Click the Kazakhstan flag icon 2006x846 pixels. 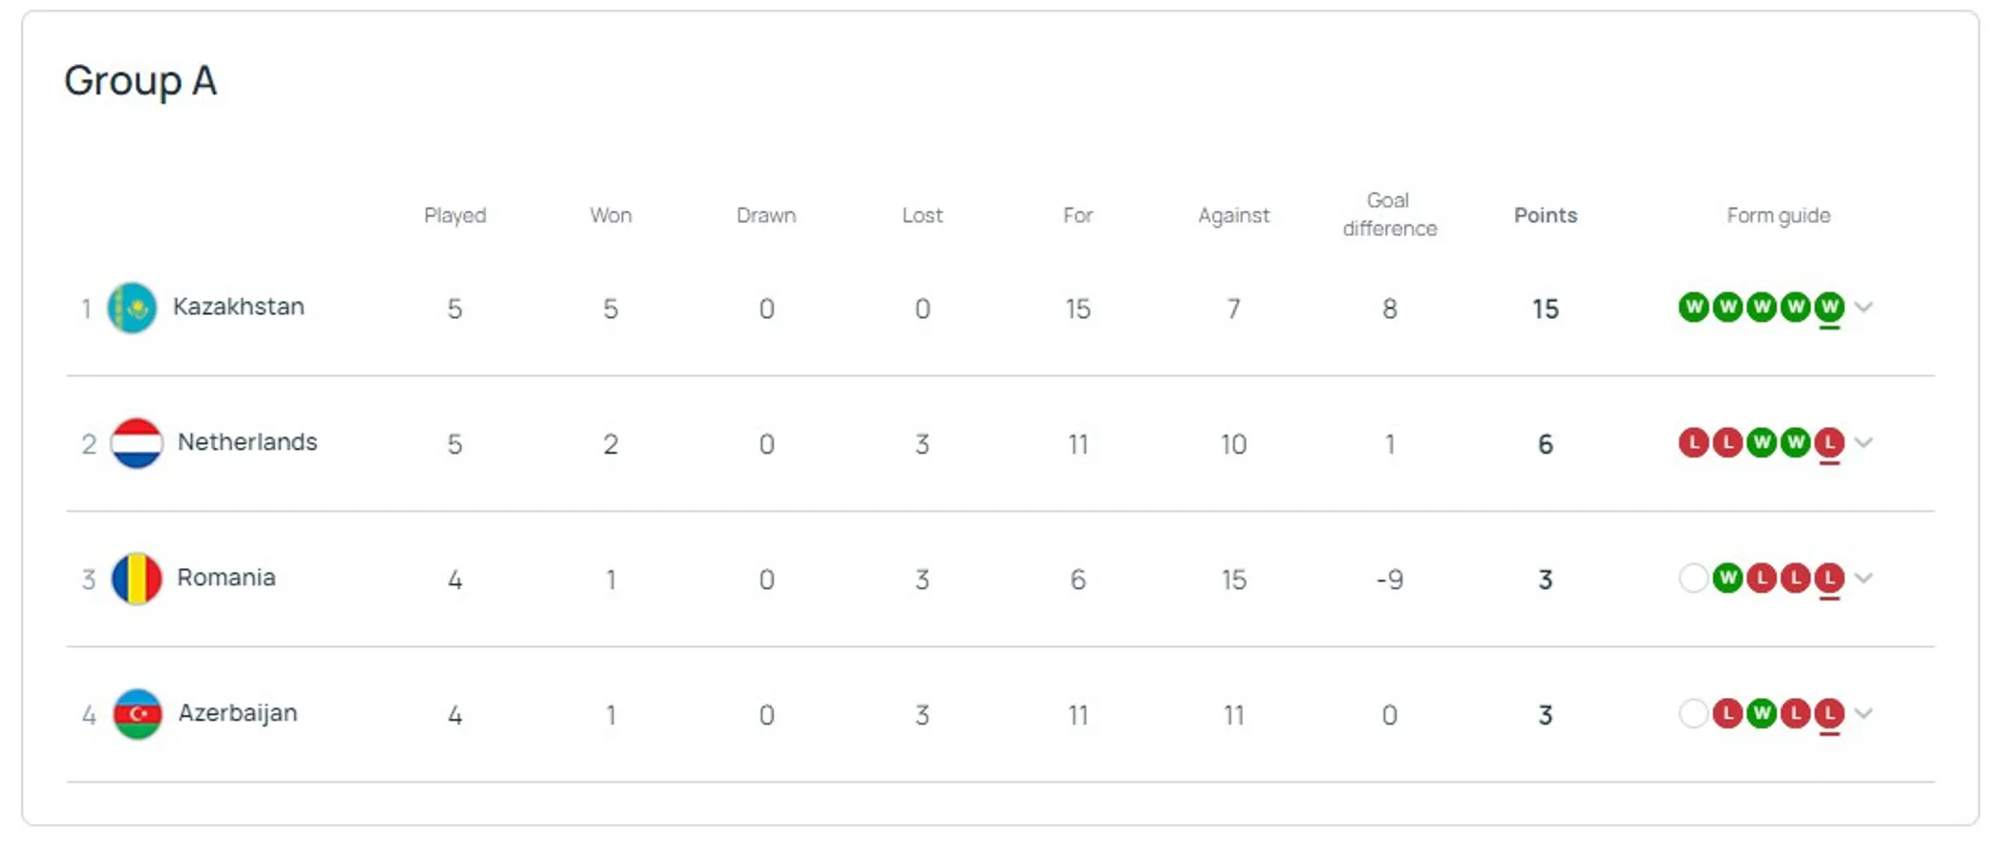(132, 307)
